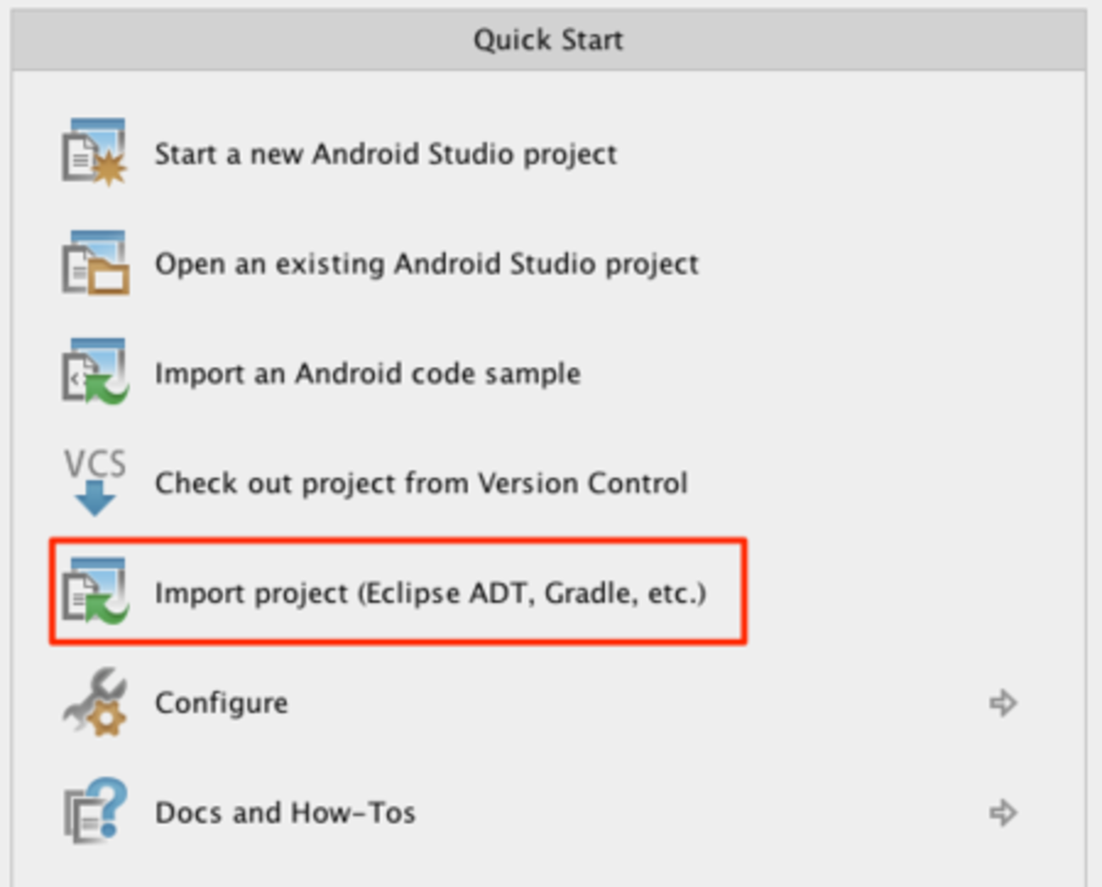Image resolution: width=1102 pixels, height=887 pixels.
Task: Click the Quick Start panel header
Action: [548, 40]
